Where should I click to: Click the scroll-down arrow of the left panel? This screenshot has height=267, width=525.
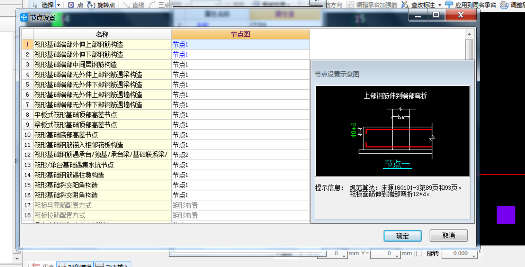[17, 259]
